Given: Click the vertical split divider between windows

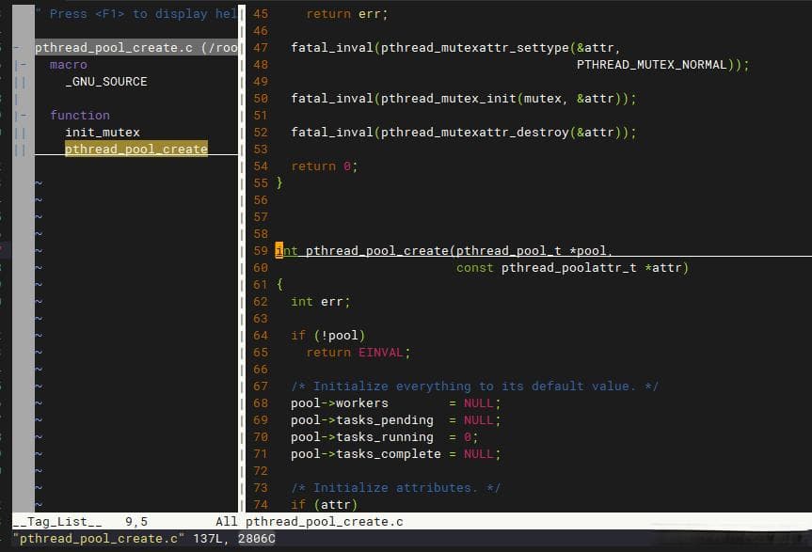Looking at the screenshot, I should (x=242, y=259).
